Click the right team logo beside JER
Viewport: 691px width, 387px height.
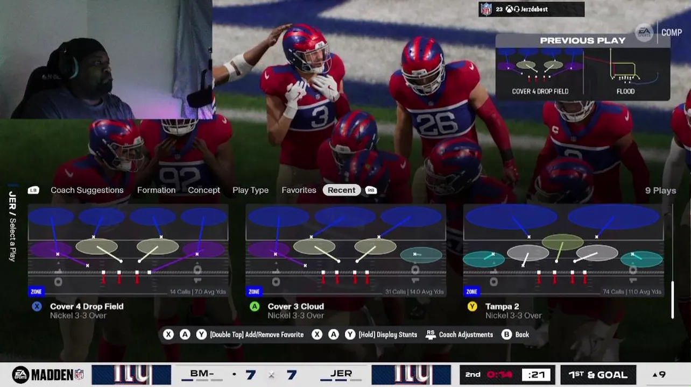click(411, 375)
